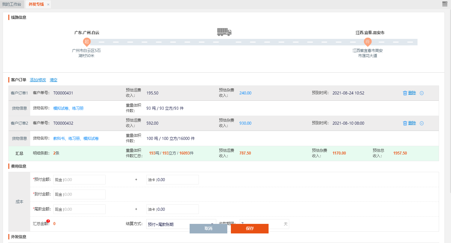The image size is (451, 243).
Task: Click the truck icon on the route line
Action: point(224,32)
